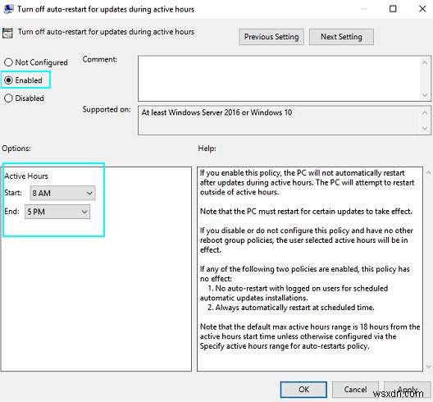
Task: Close the dialog with the X icon
Action: coord(422,9)
